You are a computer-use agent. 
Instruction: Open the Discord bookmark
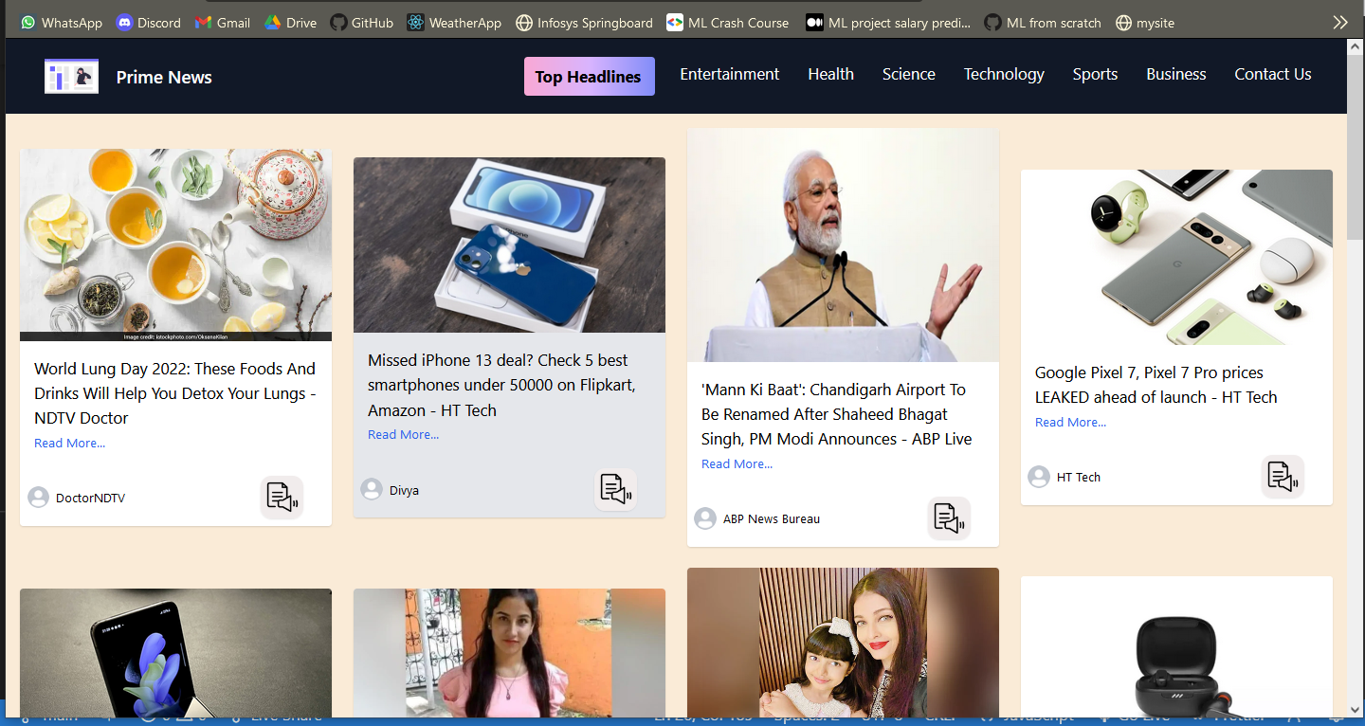[148, 23]
